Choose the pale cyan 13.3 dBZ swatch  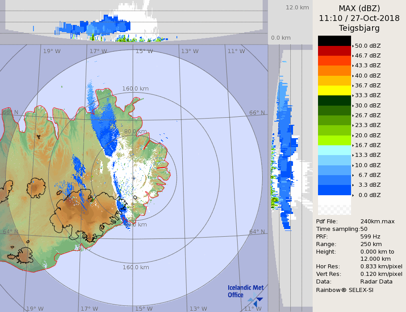click(x=334, y=150)
